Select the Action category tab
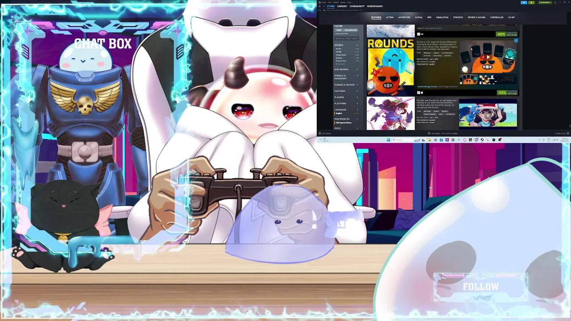The image size is (571, 321). coord(389,17)
